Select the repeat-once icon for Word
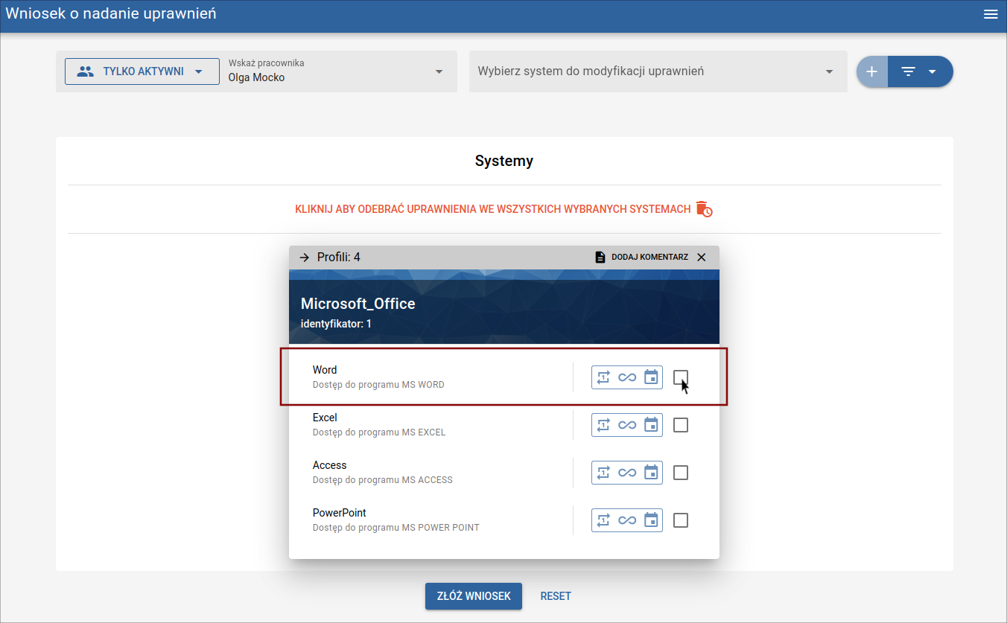The width and height of the screenshot is (1007, 623). tap(603, 377)
